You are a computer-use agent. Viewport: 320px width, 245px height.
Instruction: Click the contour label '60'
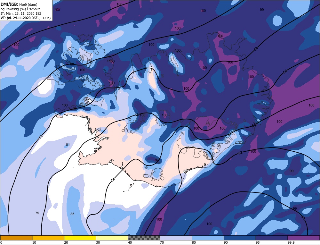pyautogui.click(x=72, y=64)
